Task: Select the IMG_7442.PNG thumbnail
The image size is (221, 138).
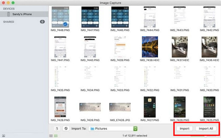Action: click(209, 17)
